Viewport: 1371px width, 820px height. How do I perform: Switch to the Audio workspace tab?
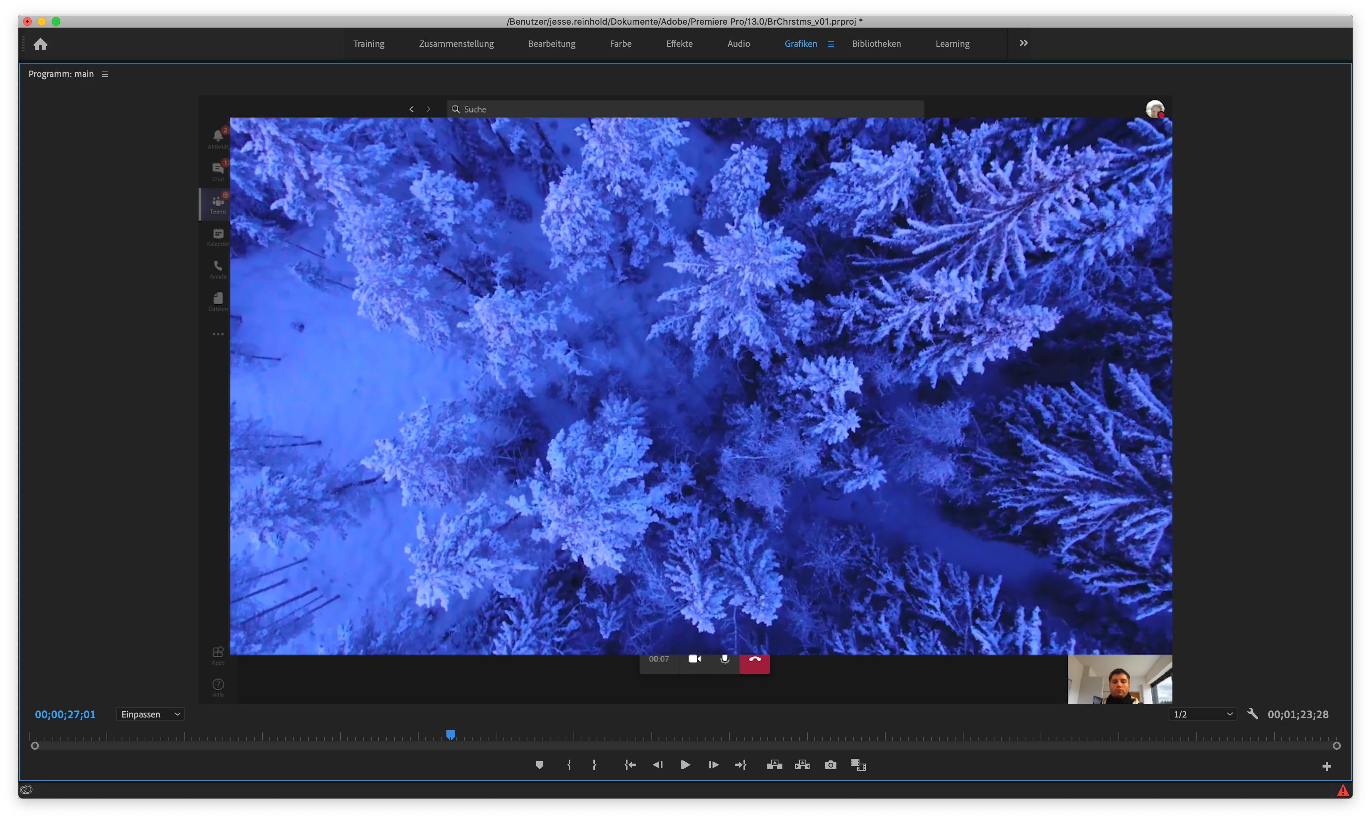click(x=738, y=44)
